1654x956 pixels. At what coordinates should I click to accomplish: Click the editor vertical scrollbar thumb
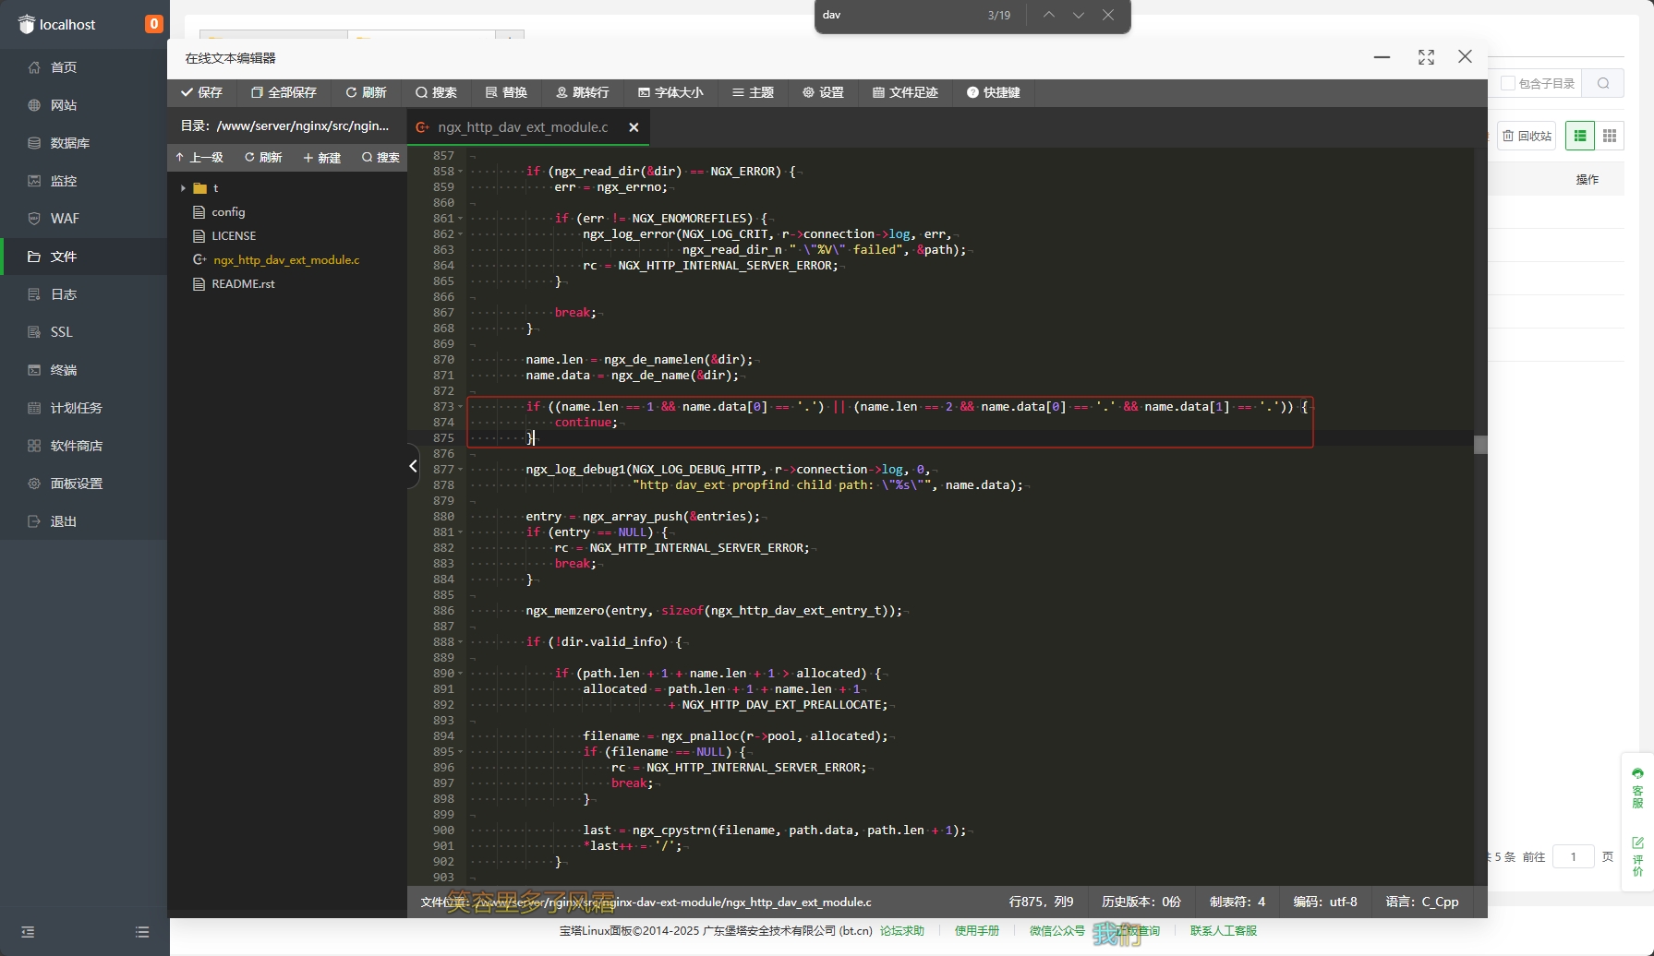point(1480,445)
